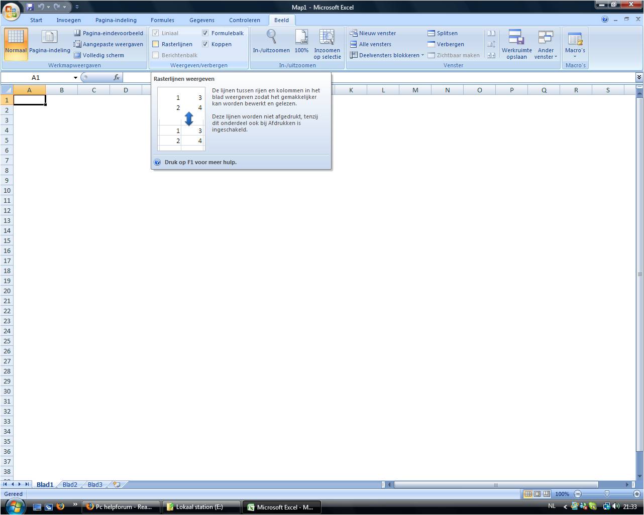
Task: Click the Name Box showing A1
Action: pyautogui.click(x=37, y=78)
